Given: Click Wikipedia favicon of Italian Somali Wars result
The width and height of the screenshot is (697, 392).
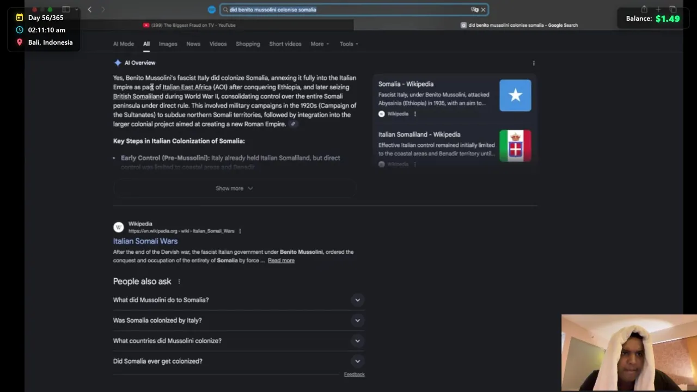Looking at the screenshot, I should pos(119,227).
